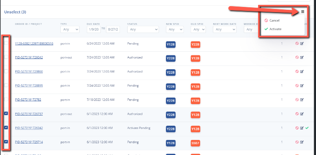Screen dimensions: 316x155
Task: Check the PID-527319172782 row checkbox
Action: [x=6, y=99]
